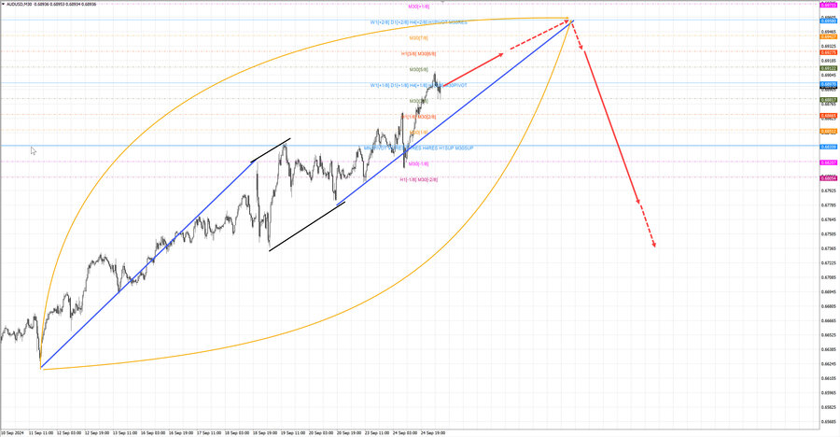This screenshot has height=437, width=840.
Task: Click the 11 Sep 11:00 time label
Action: coord(41,432)
